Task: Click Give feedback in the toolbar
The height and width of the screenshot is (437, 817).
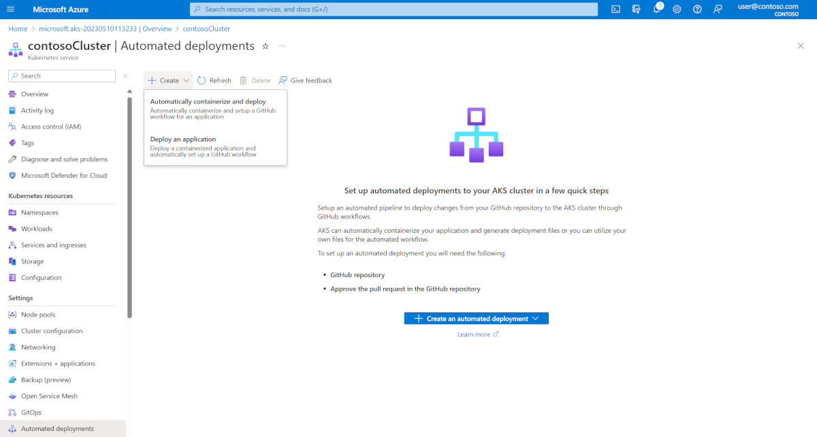Action: (305, 80)
